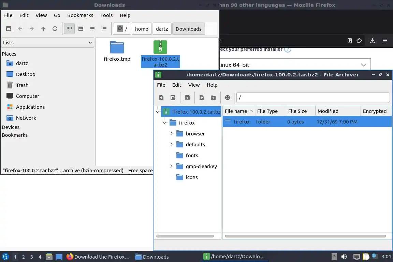Click the volume icon in system tray
The image size is (393, 262).
344,257
